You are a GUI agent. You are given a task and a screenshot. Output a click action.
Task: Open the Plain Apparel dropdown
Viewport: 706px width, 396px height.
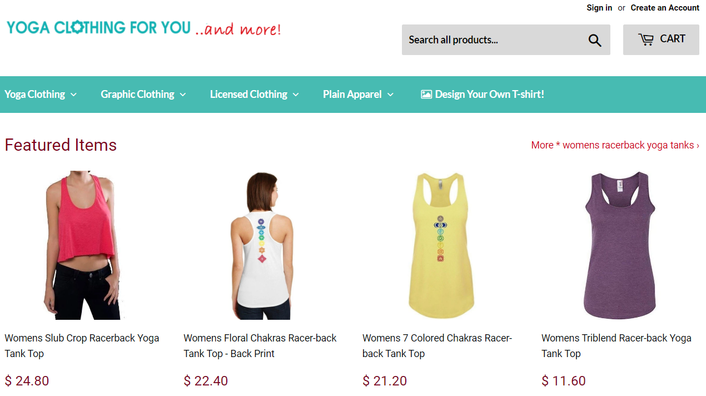[359, 95]
